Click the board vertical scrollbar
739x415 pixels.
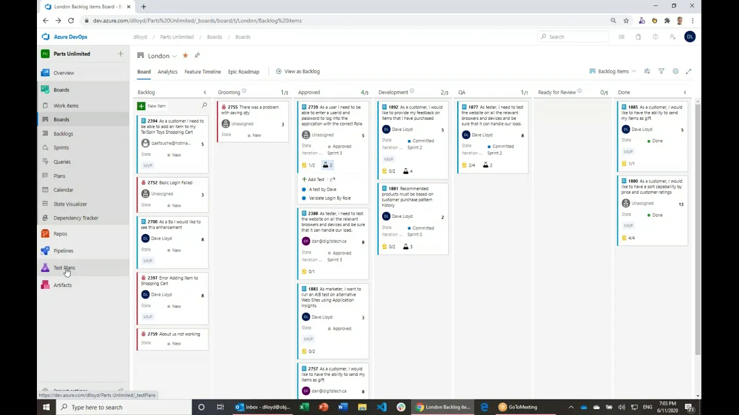pyautogui.click(x=699, y=231)
